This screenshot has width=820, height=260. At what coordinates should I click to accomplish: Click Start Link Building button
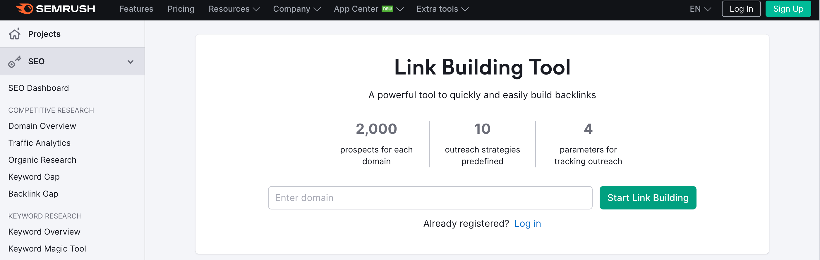coord(648,198)
